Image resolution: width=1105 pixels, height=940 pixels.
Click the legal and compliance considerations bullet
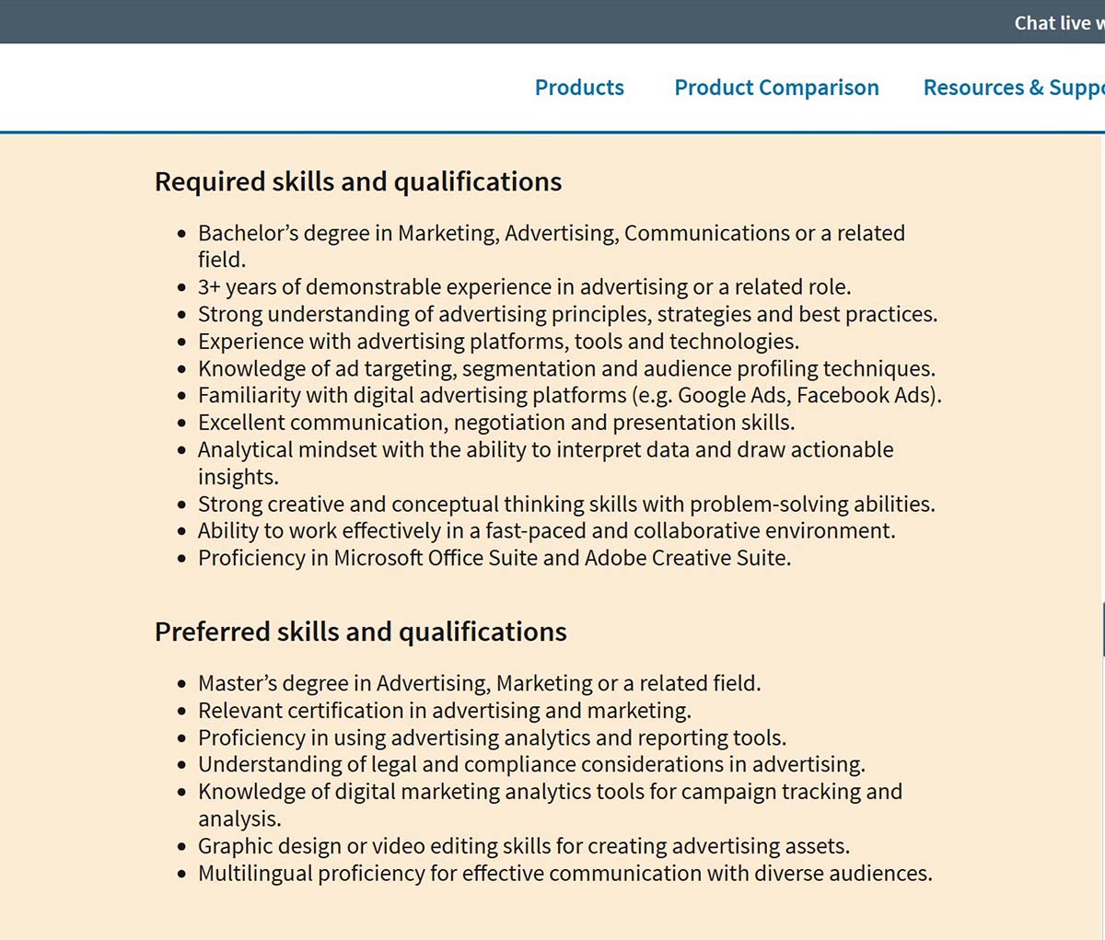click(531, 765)
